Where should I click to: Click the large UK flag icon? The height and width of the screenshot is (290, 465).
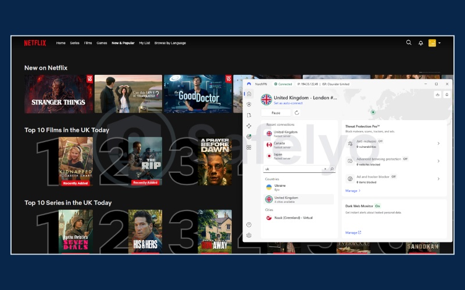(x=266, y=99)
